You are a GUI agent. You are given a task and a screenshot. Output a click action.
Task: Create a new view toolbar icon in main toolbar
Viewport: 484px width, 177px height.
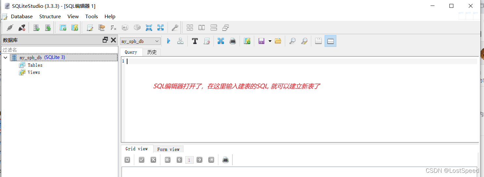click(x=75, y=28)
